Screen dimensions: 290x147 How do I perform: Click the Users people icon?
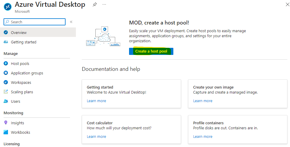click(x=6, y=101)
